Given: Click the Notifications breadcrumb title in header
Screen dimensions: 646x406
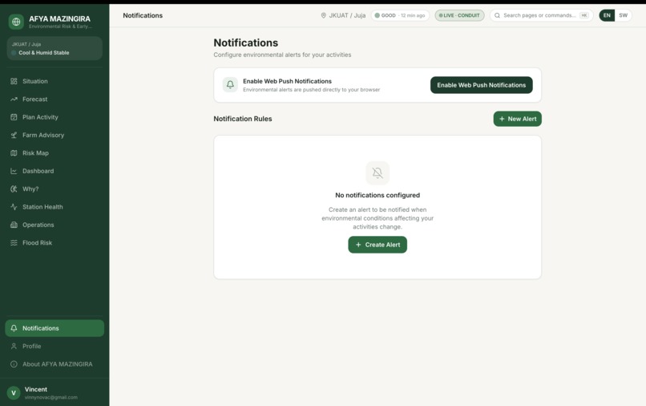Looking at the screenshot, I should tap(143, 15).
